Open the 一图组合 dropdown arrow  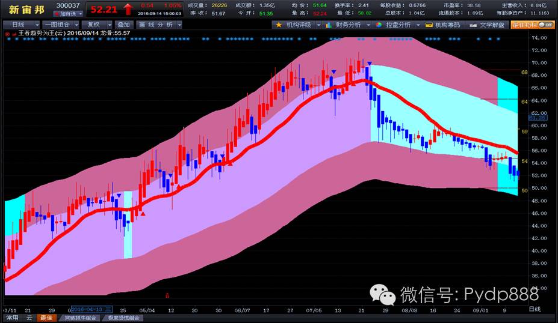click(76, 25)
